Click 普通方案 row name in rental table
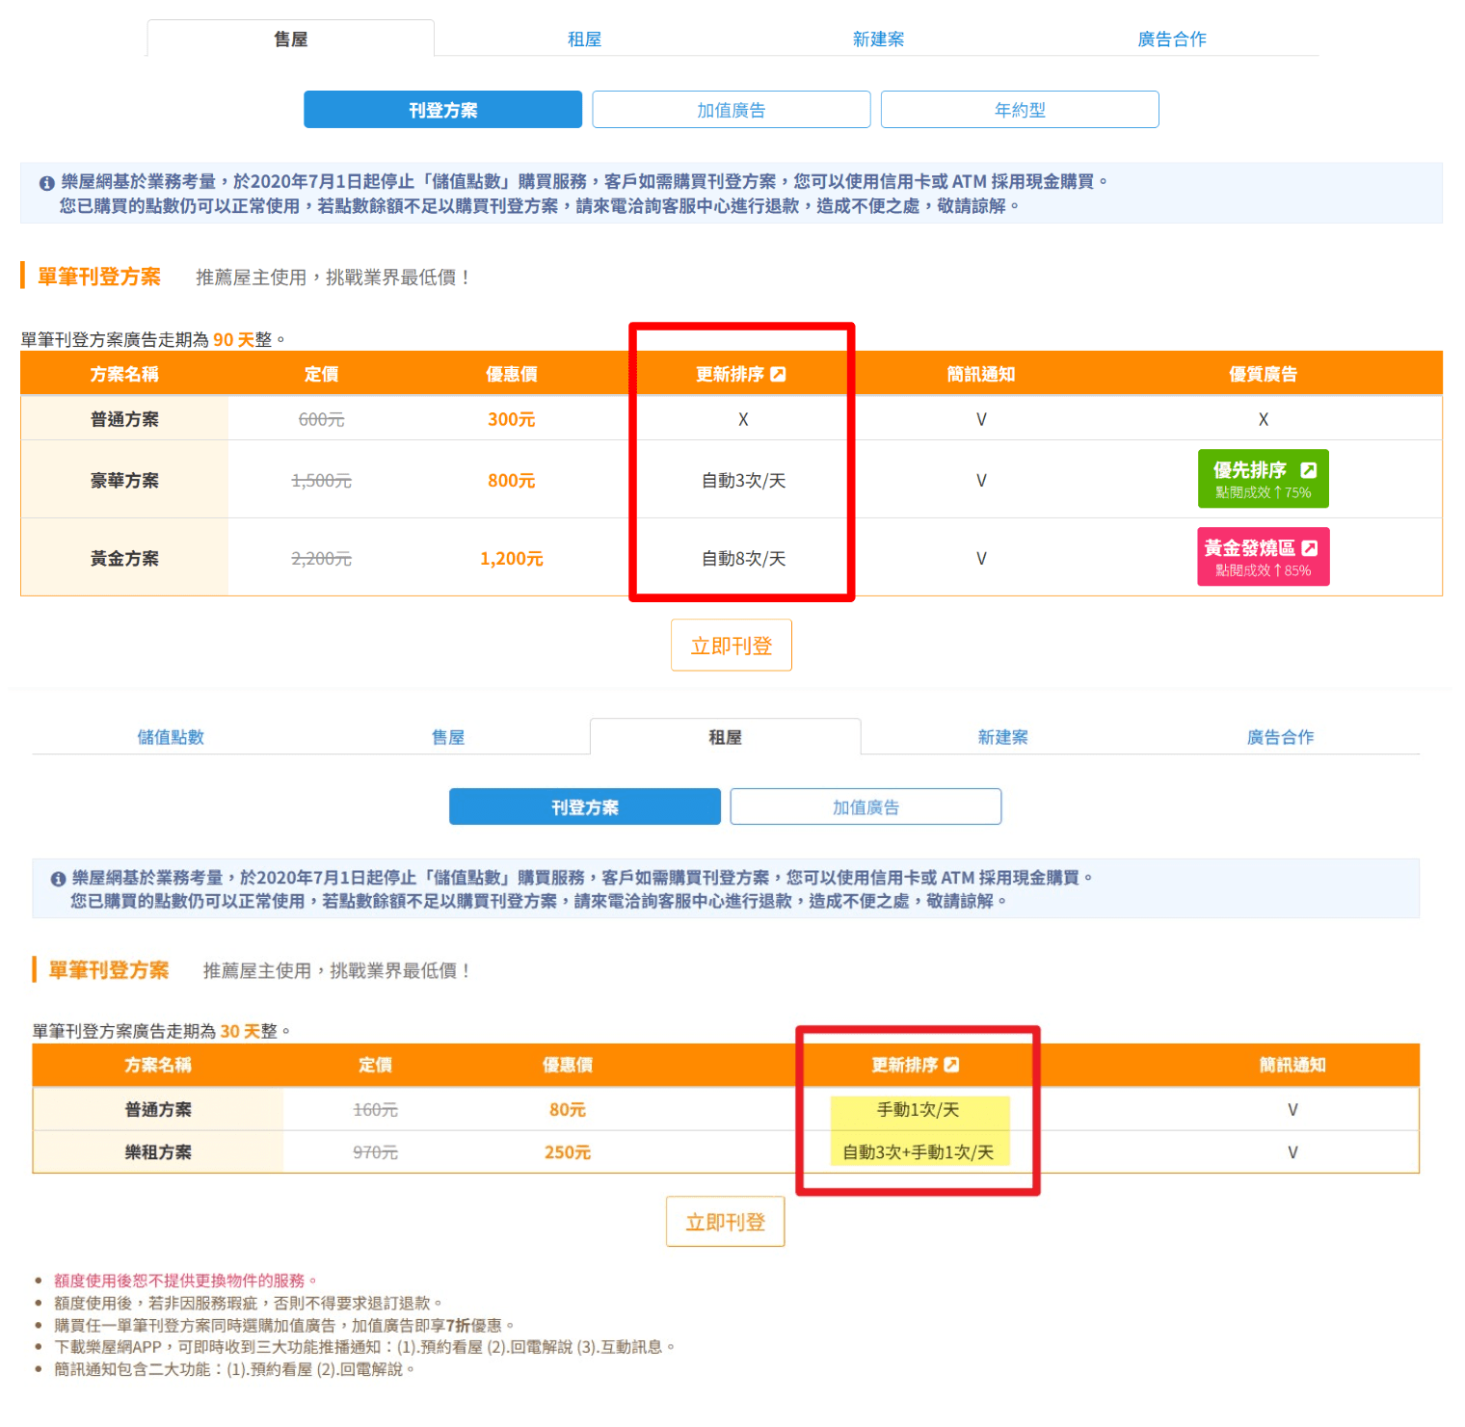This screenshot has height=1427, width=1465. 158,1110
